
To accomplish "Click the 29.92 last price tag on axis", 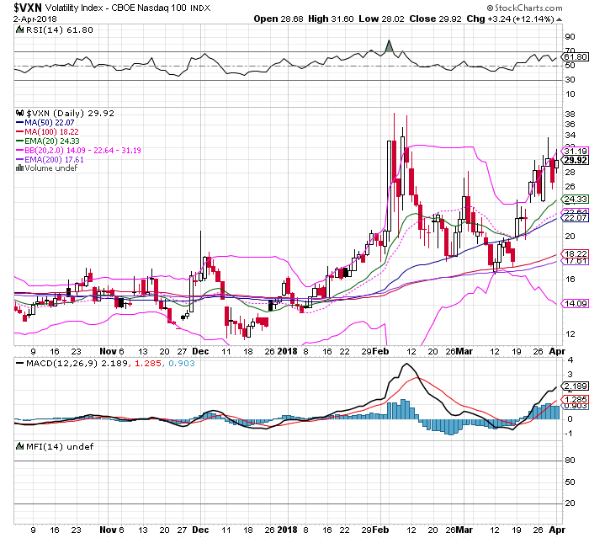I will [575, 160].
